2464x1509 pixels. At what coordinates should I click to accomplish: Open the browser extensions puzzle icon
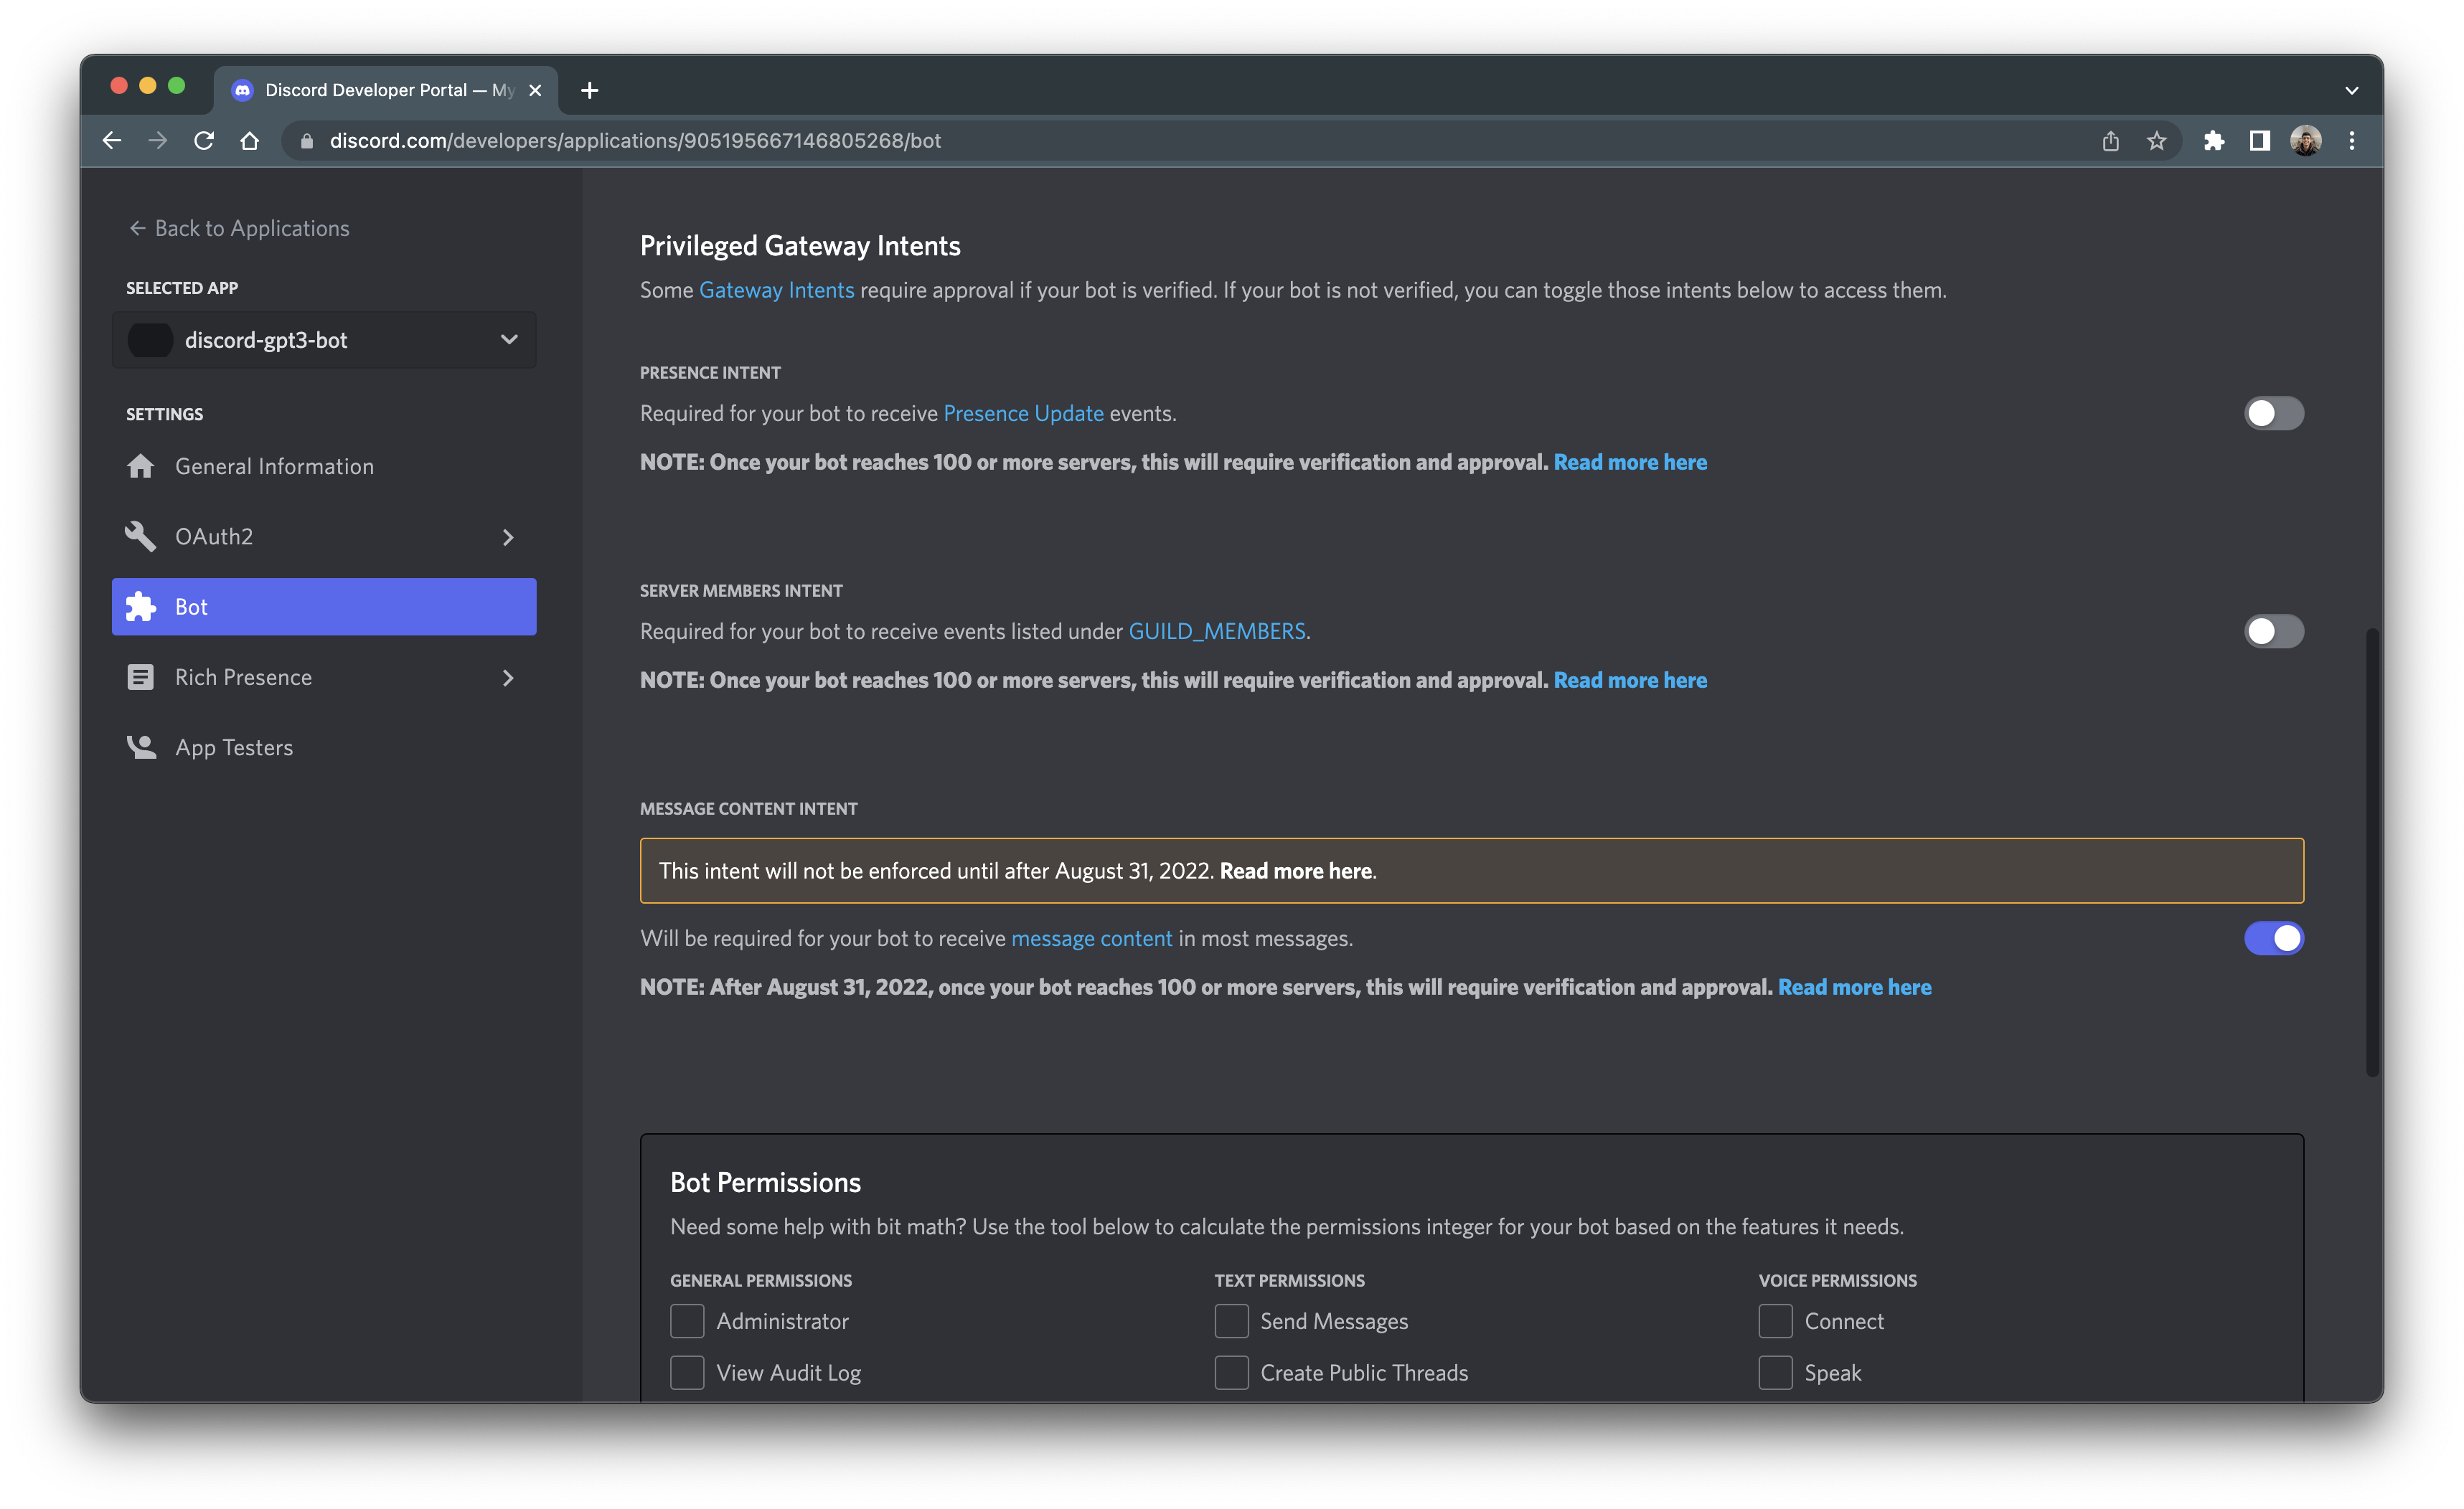(x=2214, y=141)
